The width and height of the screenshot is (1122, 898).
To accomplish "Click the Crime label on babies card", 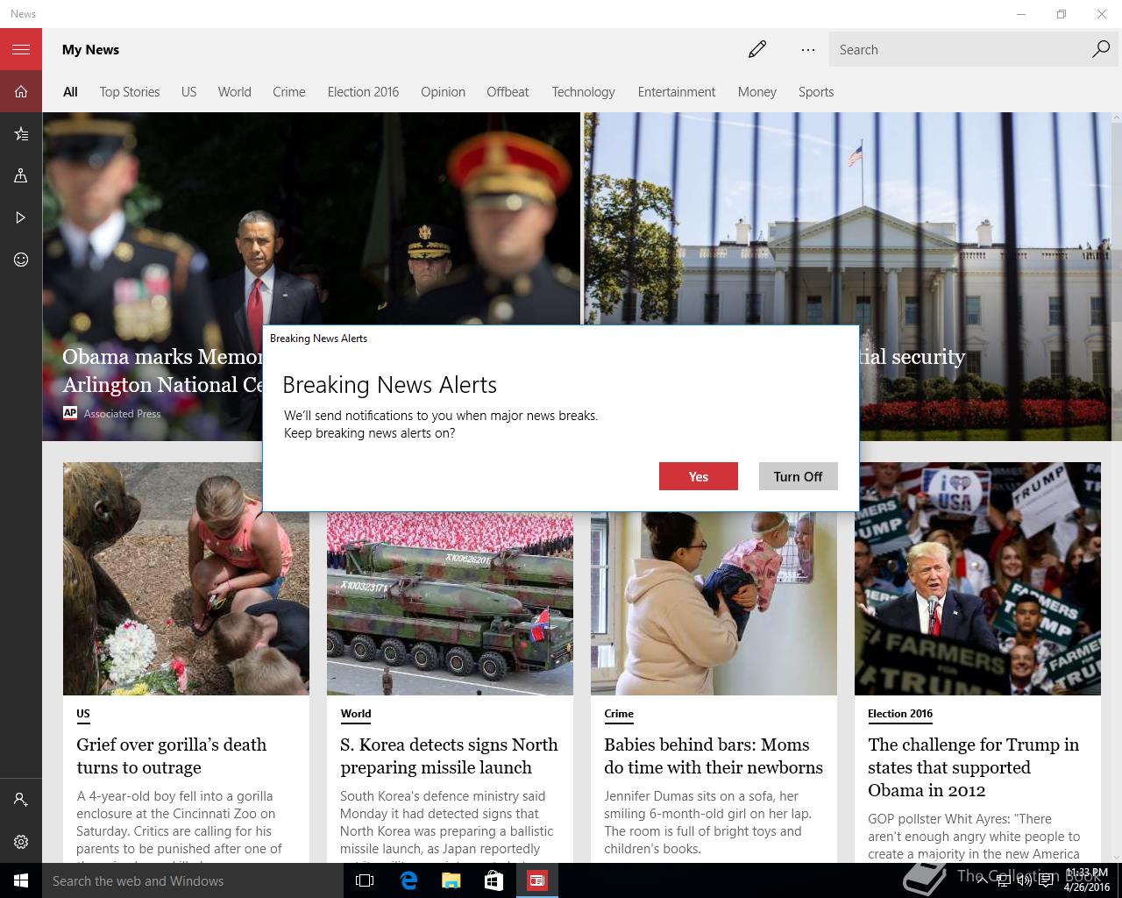I will click(x=619, y=714).
